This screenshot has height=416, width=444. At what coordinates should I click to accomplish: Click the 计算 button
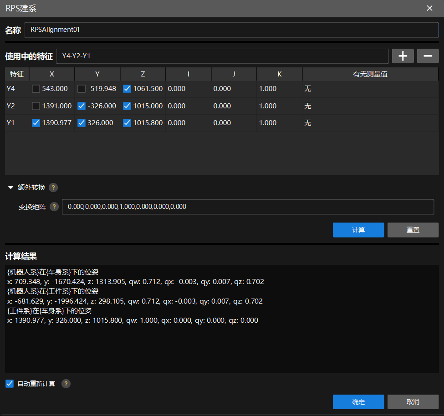(358, 230)
